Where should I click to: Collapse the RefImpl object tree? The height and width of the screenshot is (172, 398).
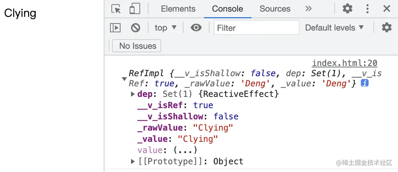(124, 79)
